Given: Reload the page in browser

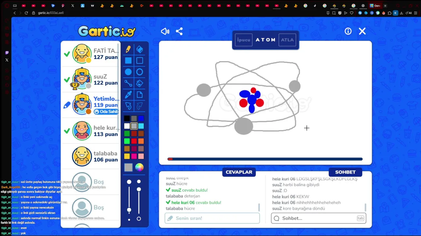Looking at the screenshot, I should [26, 13].
